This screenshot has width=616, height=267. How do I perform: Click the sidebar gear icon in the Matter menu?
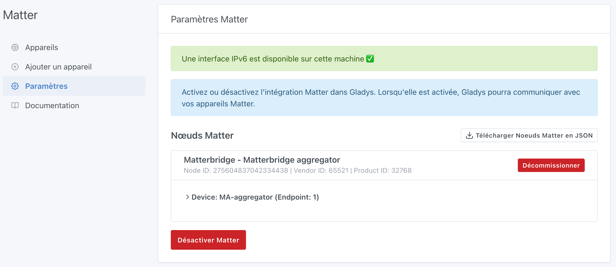[x=15, y=86]
